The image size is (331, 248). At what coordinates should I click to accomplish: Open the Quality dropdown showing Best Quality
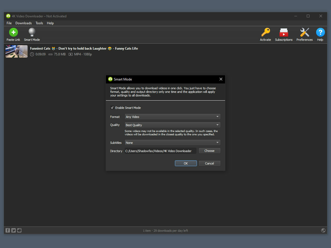(x=173, y=125)
